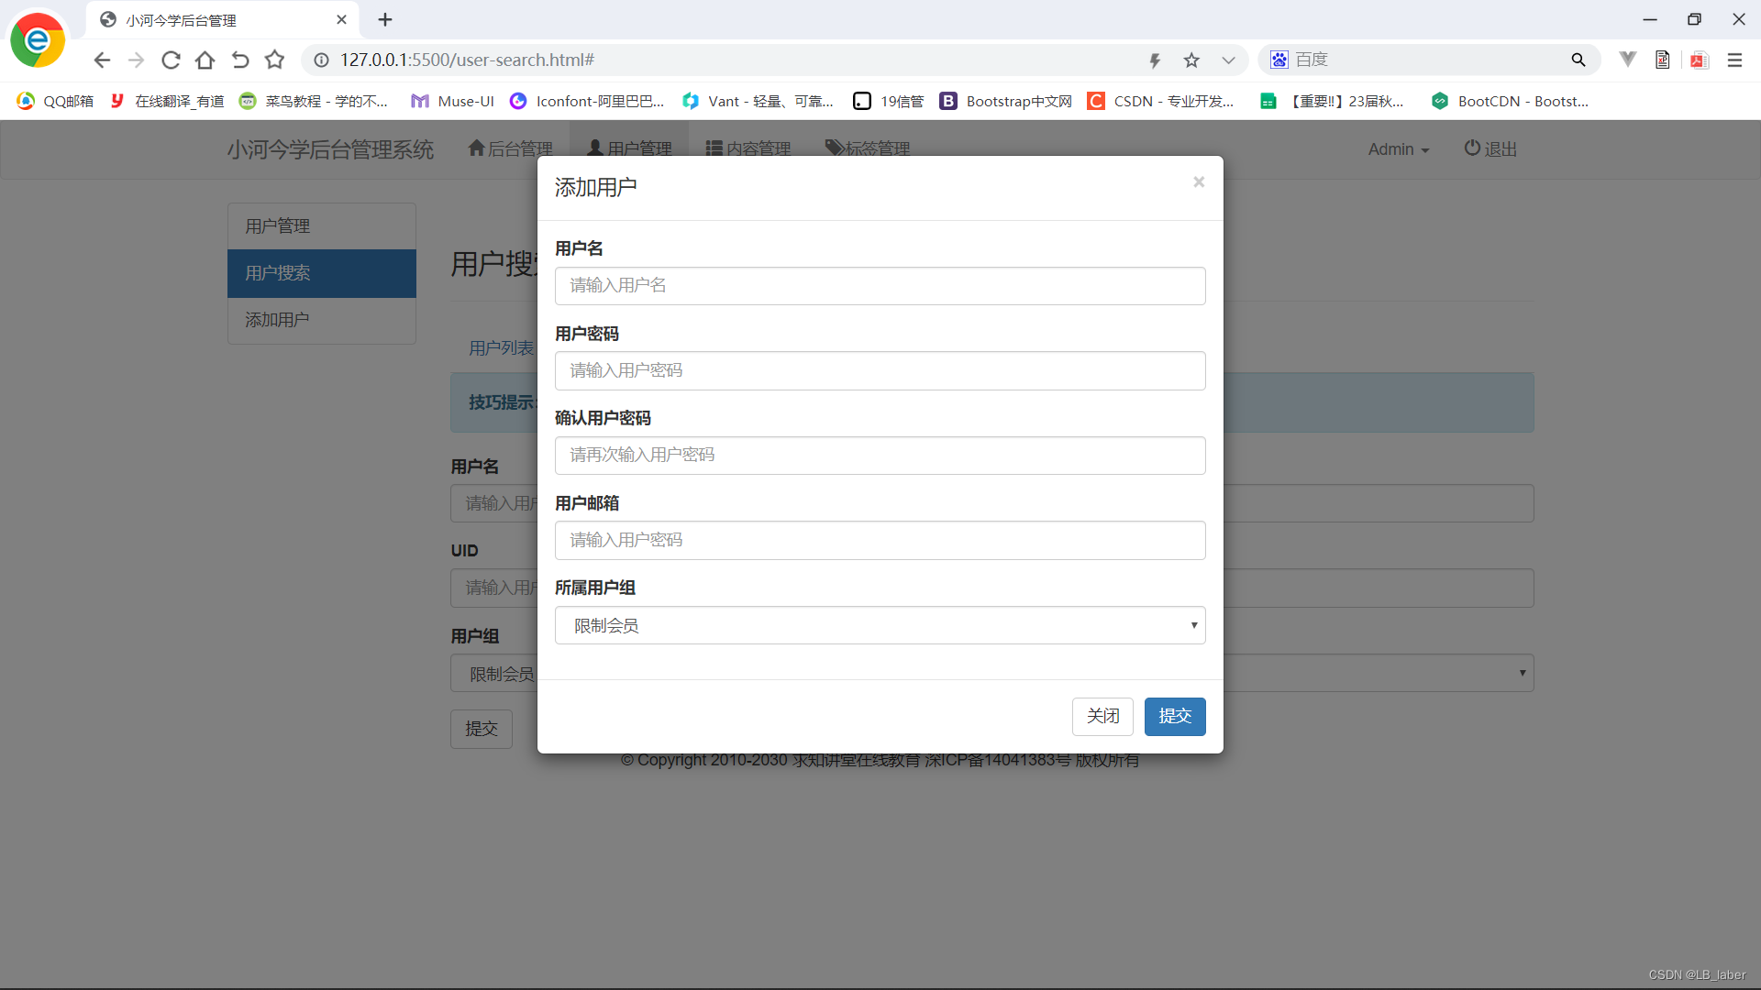The width and height of the screenshot is (1761, 990).
Task: Select 用户搜索 in left sidebar
Action: click(x=322, y=273)
